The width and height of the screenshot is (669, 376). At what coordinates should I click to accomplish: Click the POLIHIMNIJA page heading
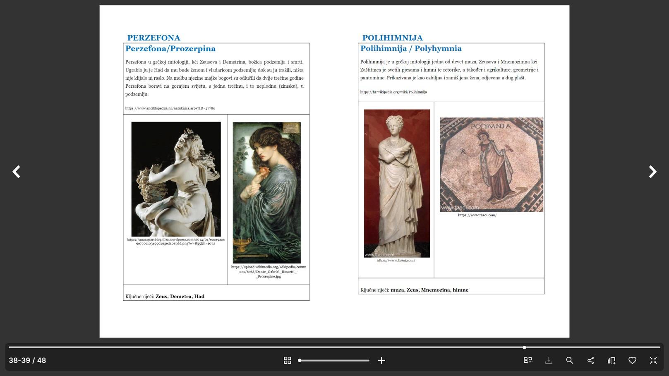click(392, 38)
